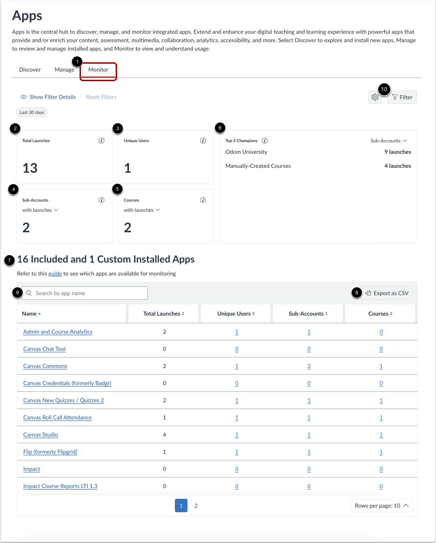
Task: Open the Canvas Studio app link
Action: (40, 435)
